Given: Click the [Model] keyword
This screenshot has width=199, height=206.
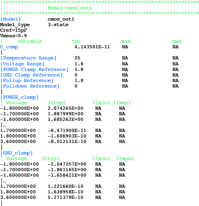Looking at the screenshot, I should coord(10,19).
